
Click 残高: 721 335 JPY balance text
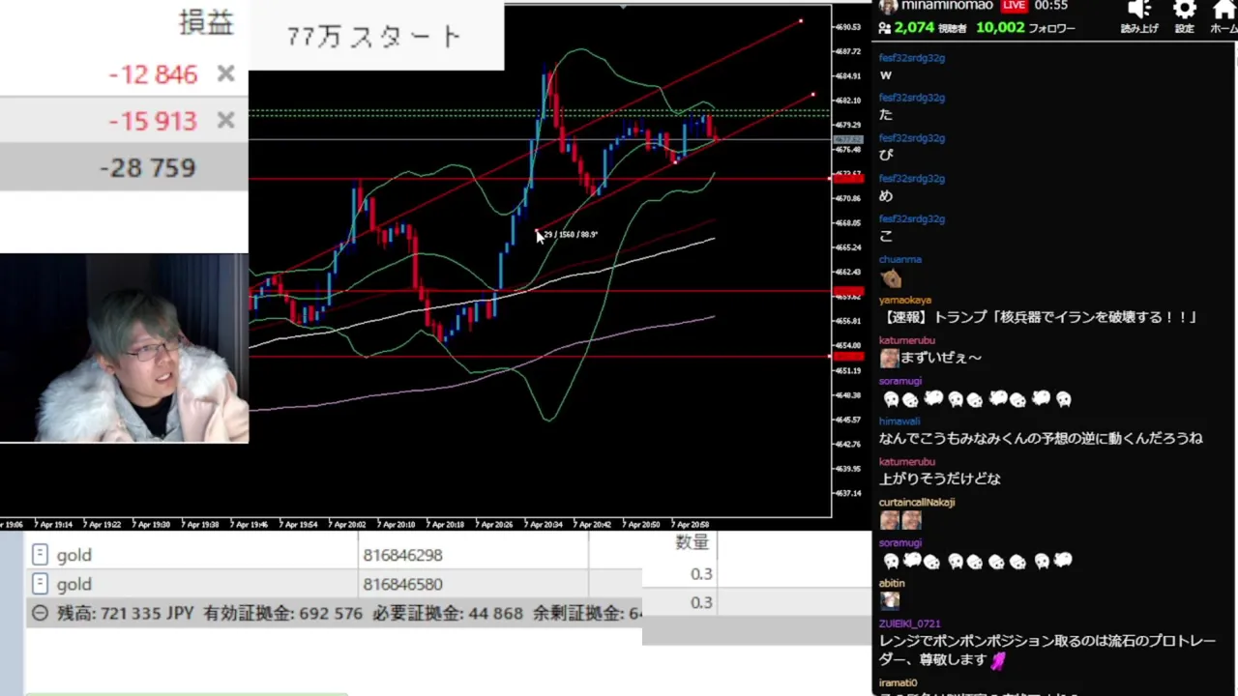point(126,613)
